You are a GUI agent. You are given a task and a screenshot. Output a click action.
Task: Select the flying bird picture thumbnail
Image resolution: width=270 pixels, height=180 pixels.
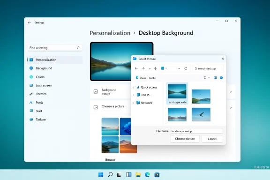click(x=201, y=114)
